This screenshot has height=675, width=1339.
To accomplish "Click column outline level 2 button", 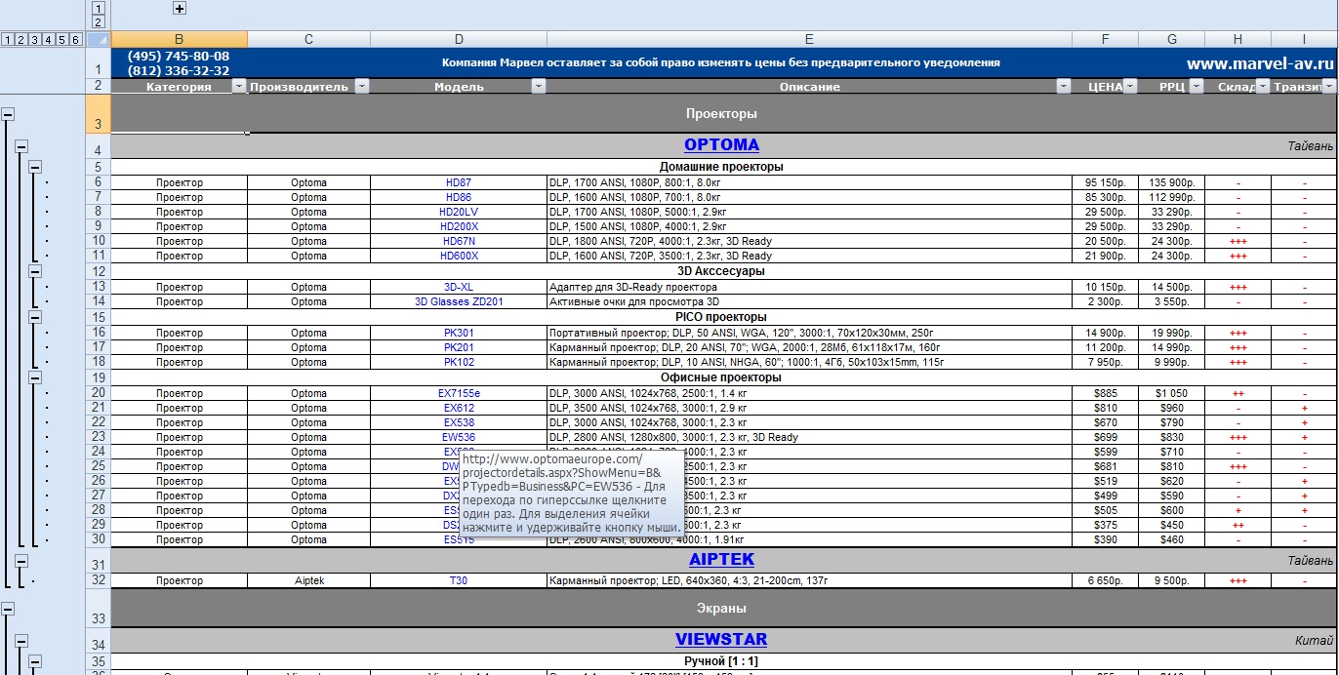I will point(98,21).
